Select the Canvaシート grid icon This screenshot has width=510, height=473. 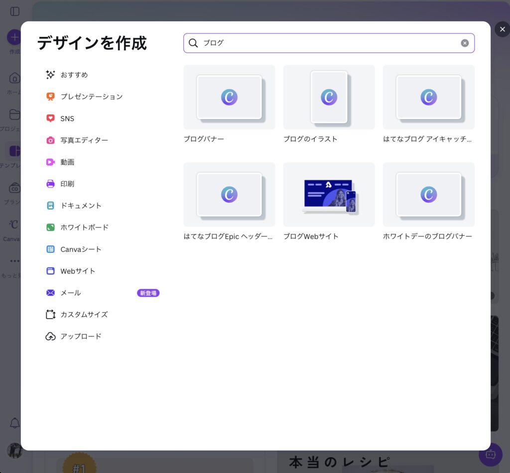coord(50,249)
